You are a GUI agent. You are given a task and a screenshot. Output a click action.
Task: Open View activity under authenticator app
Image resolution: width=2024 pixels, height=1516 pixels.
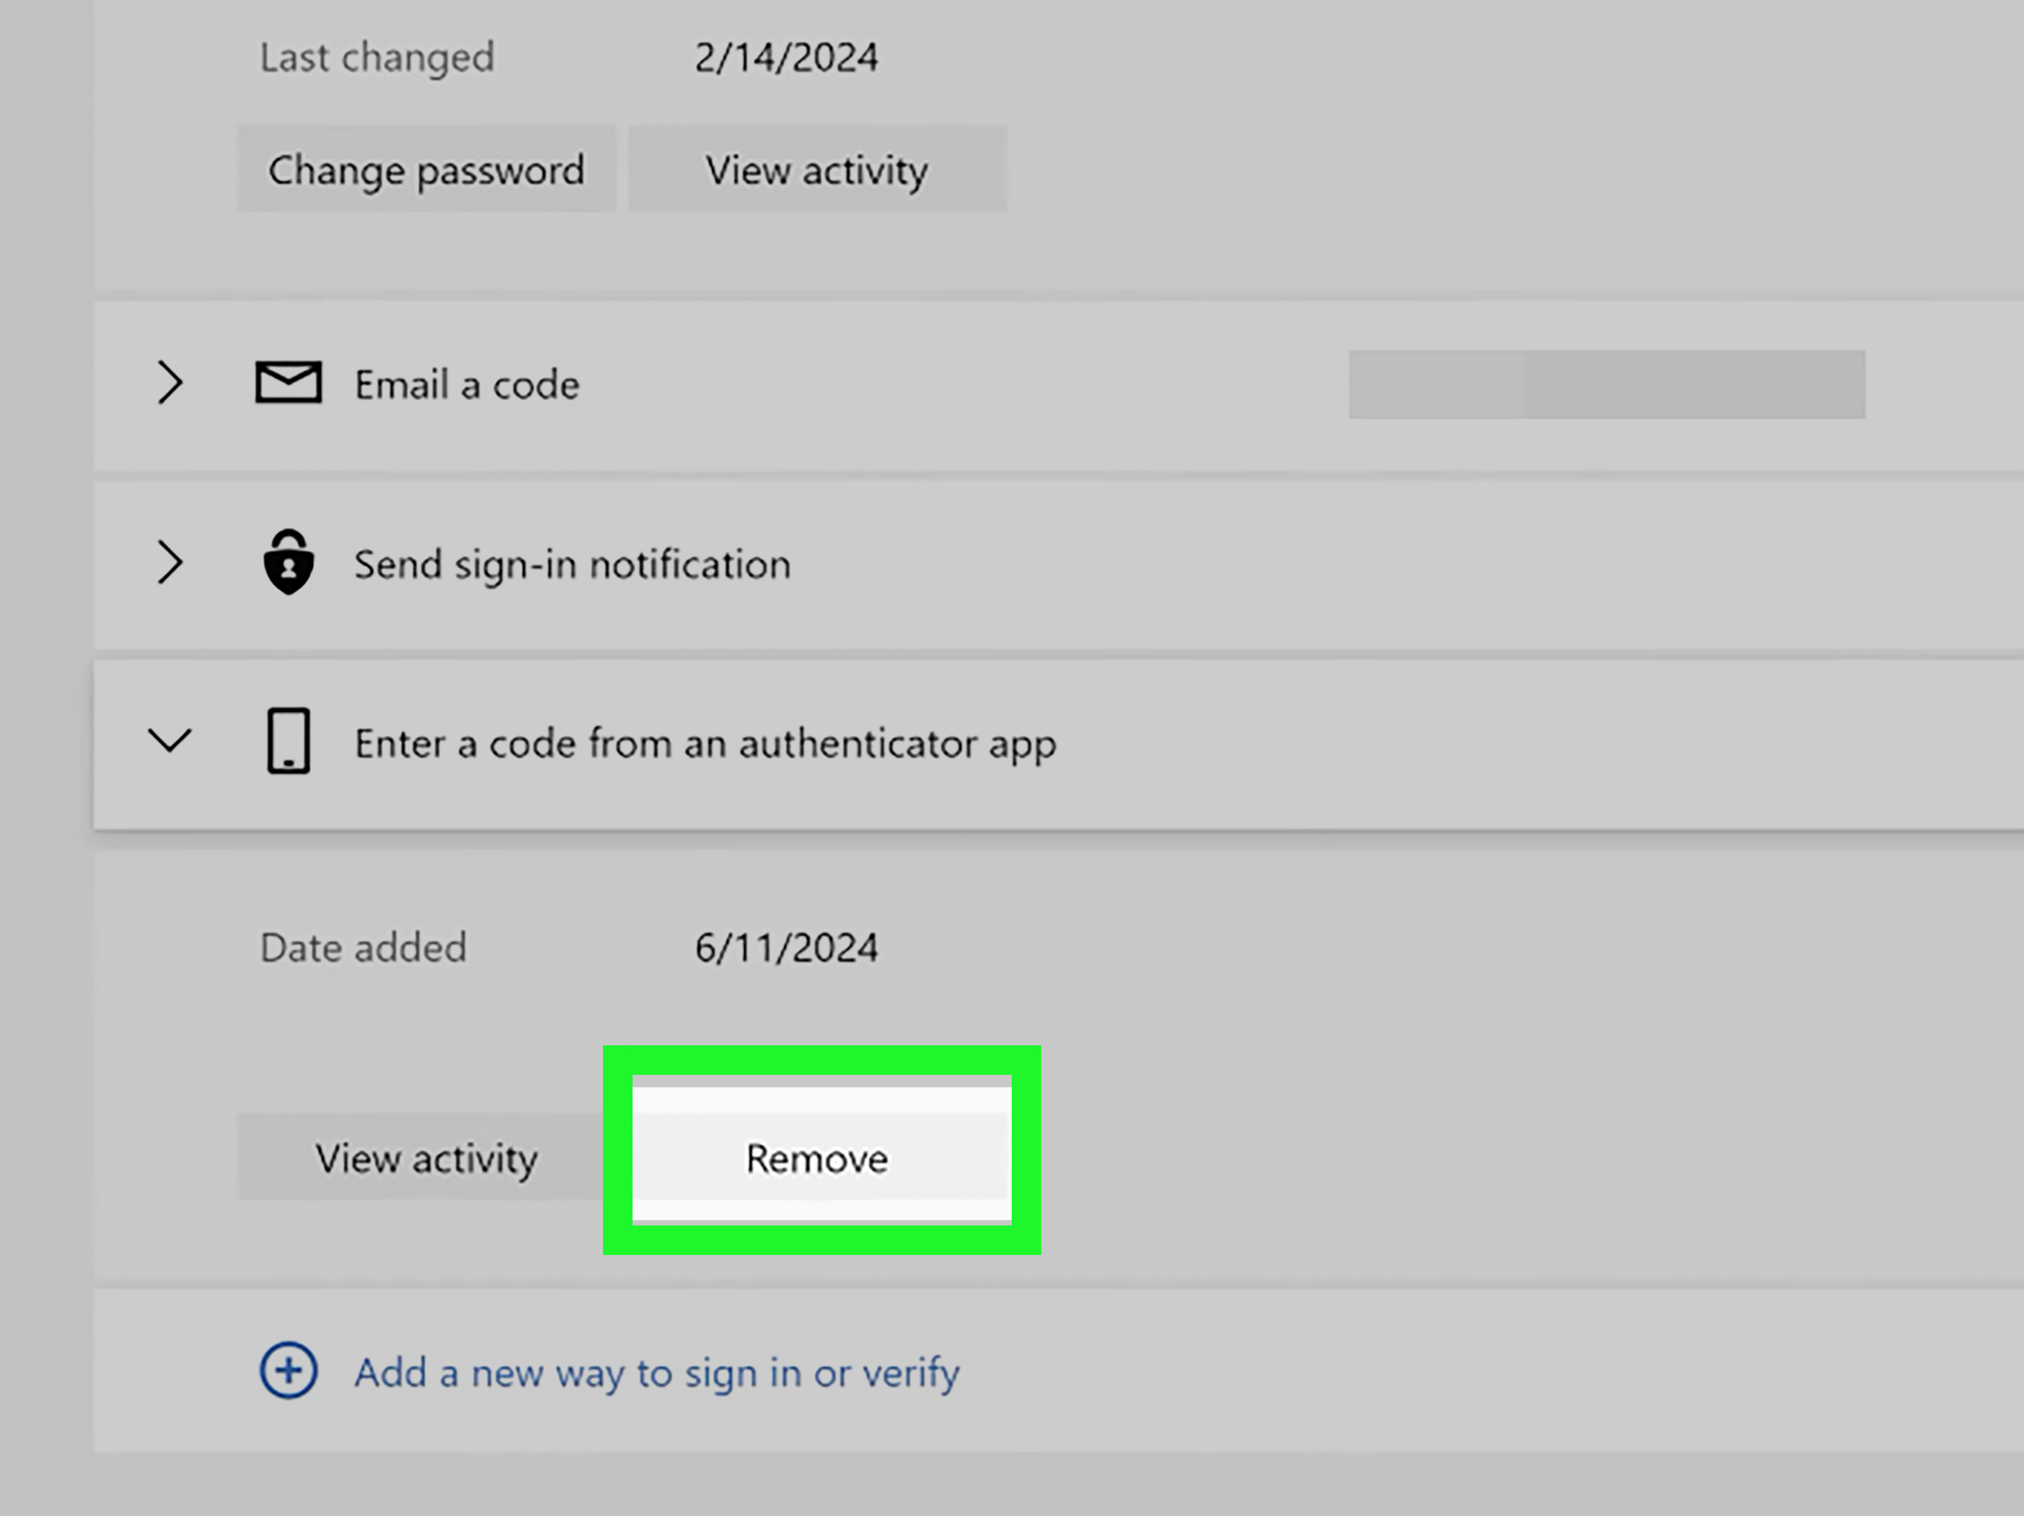[x=425, y=1158]
